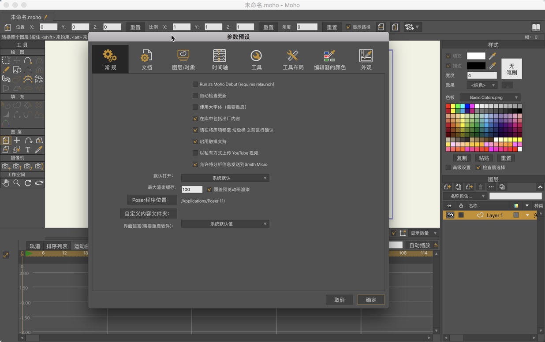Image resolution: width=545 pixels, height=342 pixels.
Task: Select the freehand drawing pencil tool
Action: click(7, 69)
